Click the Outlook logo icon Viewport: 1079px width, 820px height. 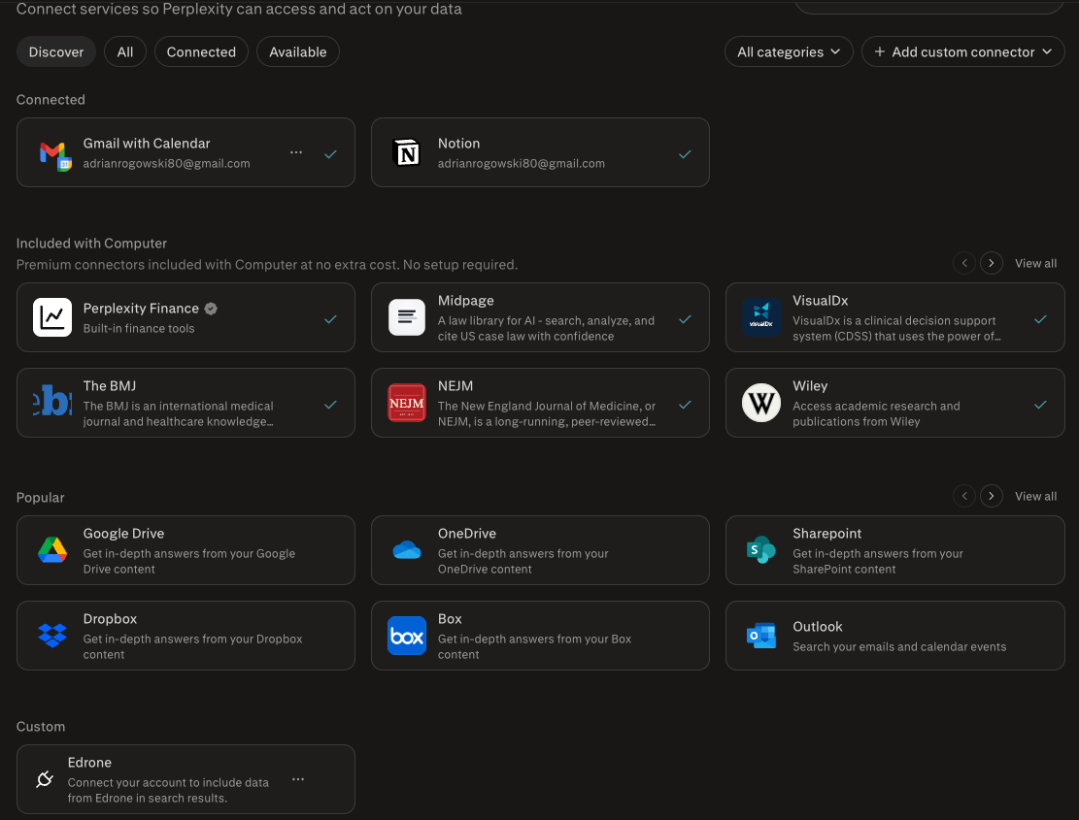click(761, 635)
